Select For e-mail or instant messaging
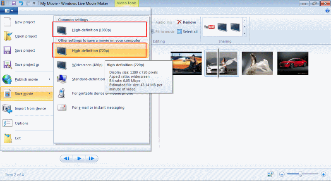 pos(101,107)
